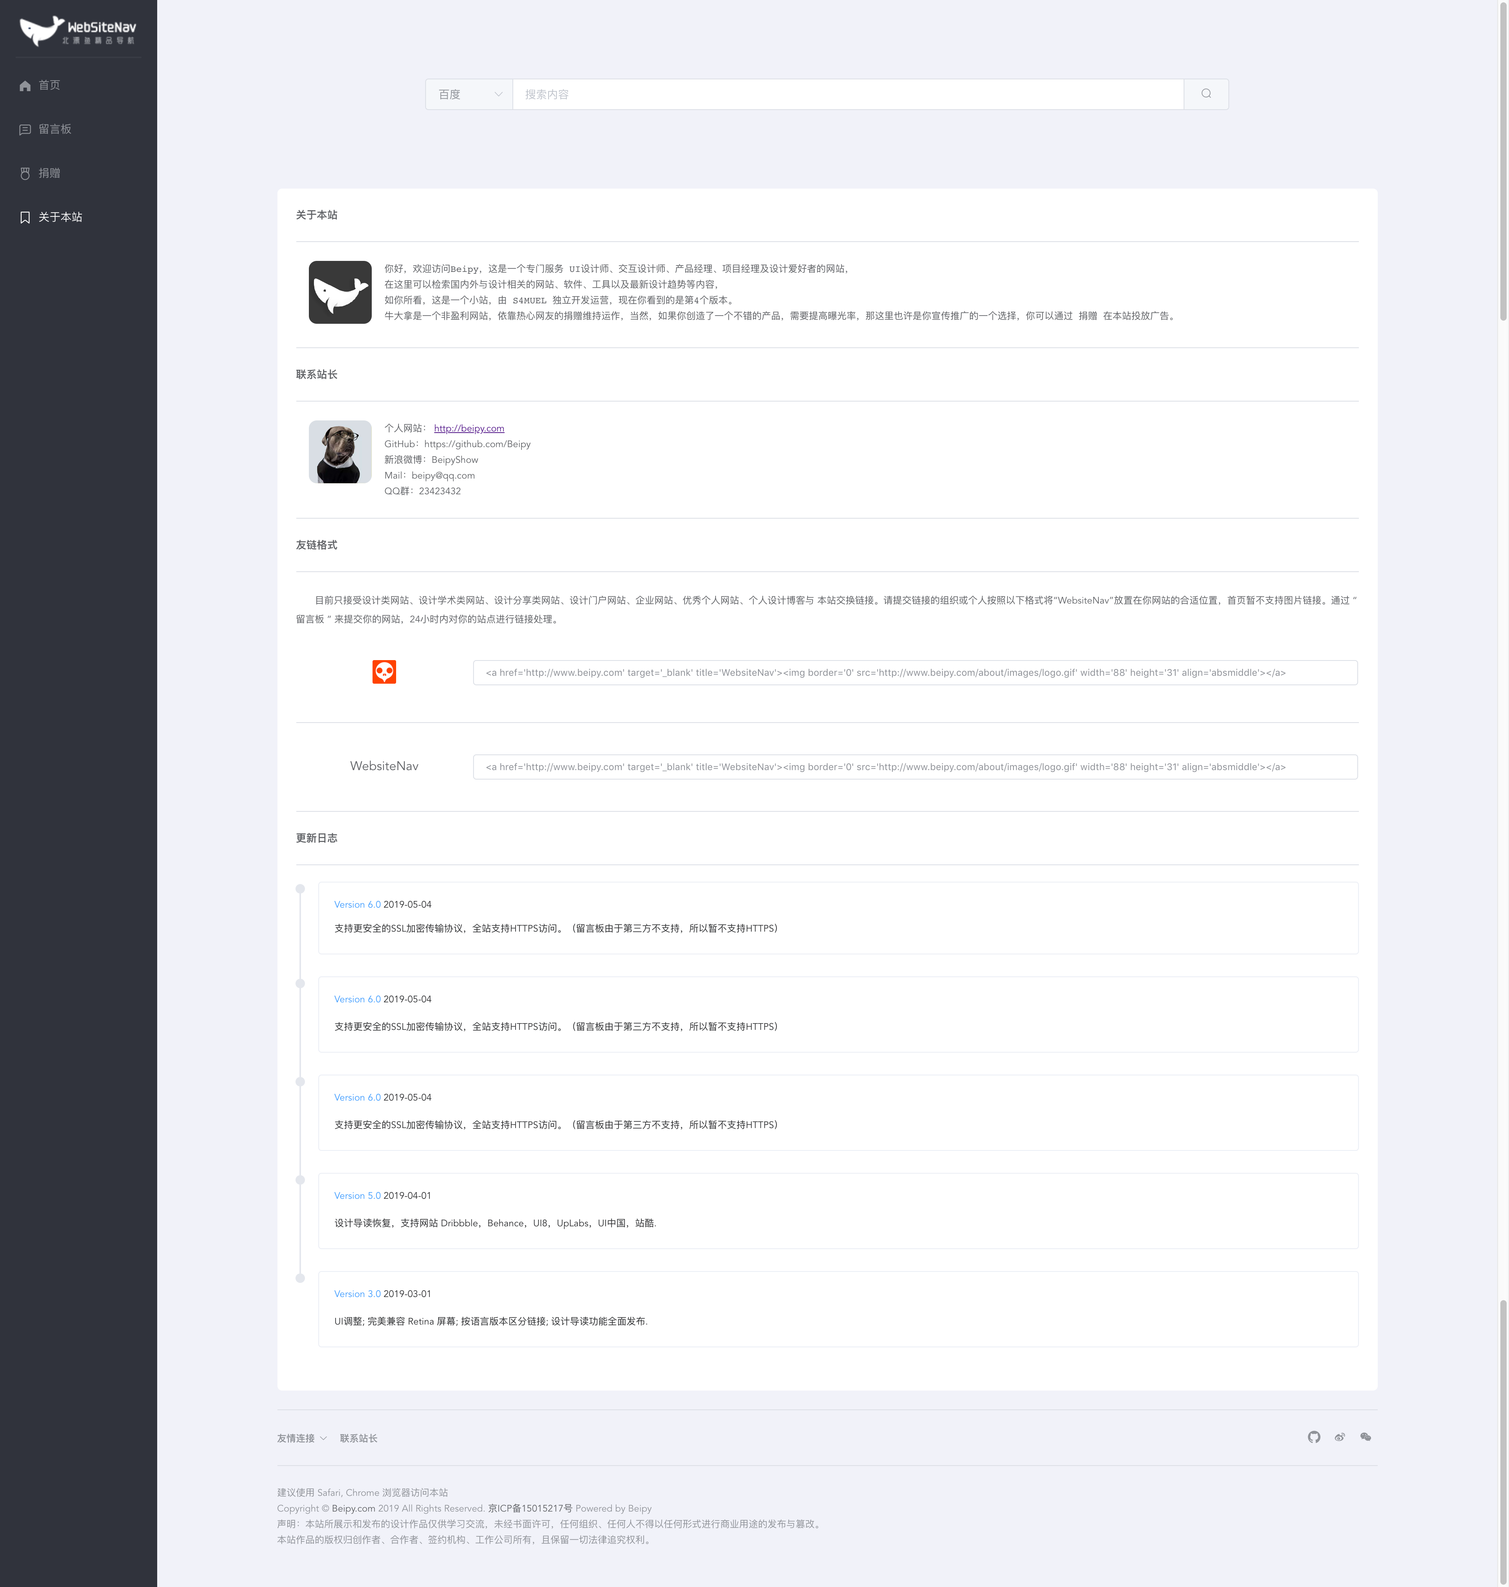Open first Version 6.0 changelog link

click(357, 904)
